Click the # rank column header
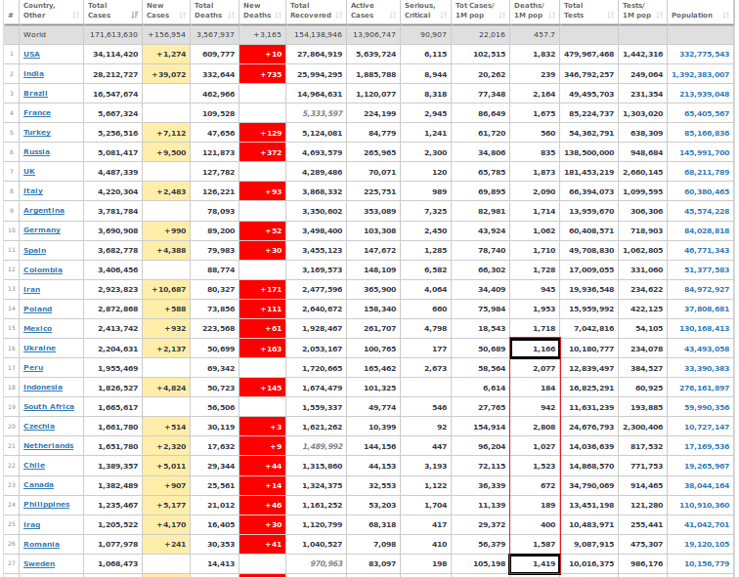Screen dimensions: 739x577 coord(11,15)
